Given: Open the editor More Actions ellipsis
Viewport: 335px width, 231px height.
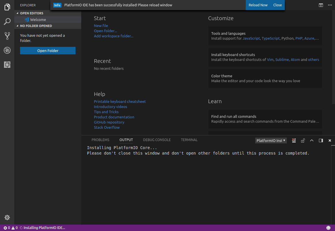Looking at the screenshot, I should point(330,5).
